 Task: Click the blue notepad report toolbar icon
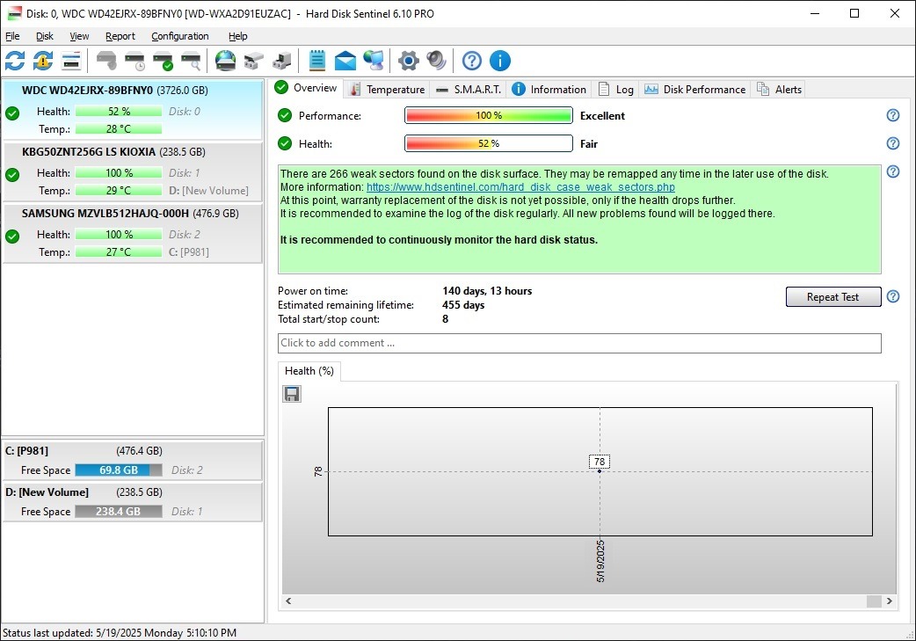(317, 61)
